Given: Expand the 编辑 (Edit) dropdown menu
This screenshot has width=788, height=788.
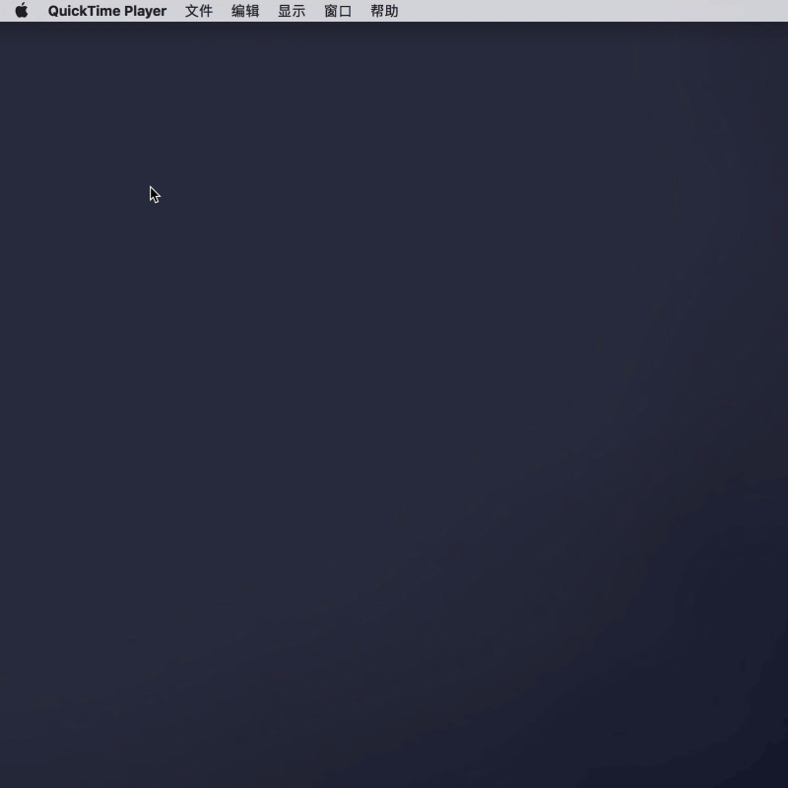Looking at the screenshot, I should tap(245, 11).
